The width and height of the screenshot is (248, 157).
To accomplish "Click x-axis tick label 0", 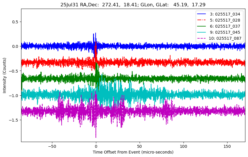I will point(96,146).
